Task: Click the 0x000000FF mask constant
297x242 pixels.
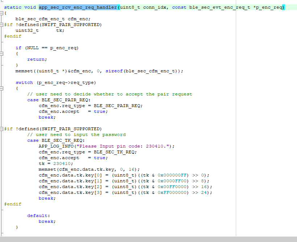Action: [x=172, y=175]
